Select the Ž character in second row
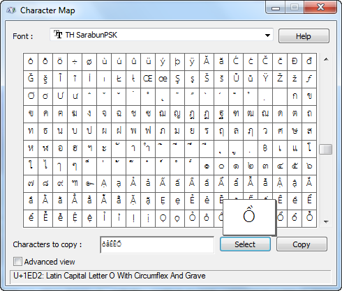 tap(280, 79)
